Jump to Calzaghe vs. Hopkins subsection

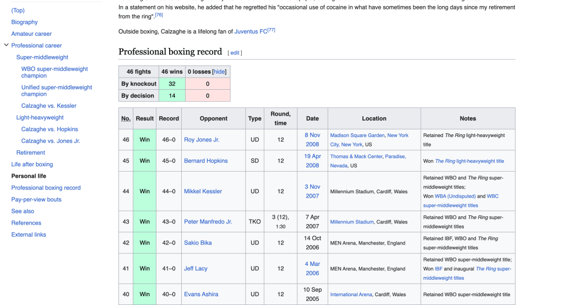pyautogui.click(x=50, y=129)
